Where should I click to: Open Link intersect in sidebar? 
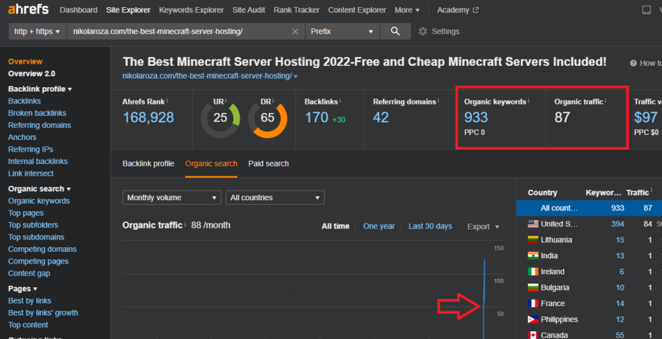[x=31, y=173]
